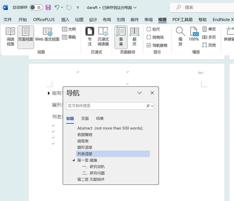Viewport: 234px width, 201px height.
Task: Click the Save floppy disk icon
Action: [48, 7]
